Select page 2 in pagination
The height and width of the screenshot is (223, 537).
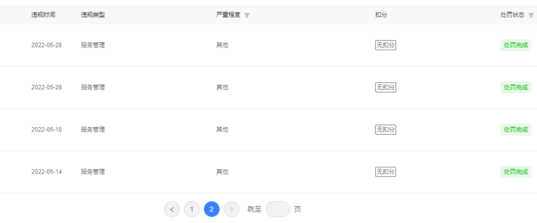[x=211, y=209]
